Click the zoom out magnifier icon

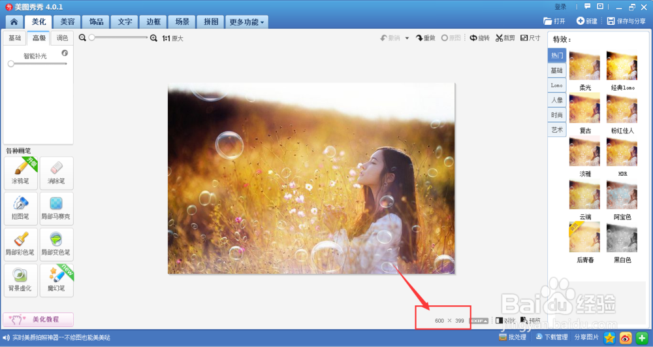tap(82, 38)
